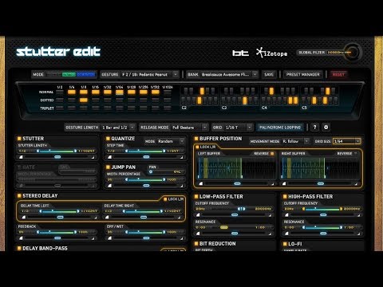Click the lit upper key in C2 octave
Viewport: 383px width, 287px height.
click(202, 91)
